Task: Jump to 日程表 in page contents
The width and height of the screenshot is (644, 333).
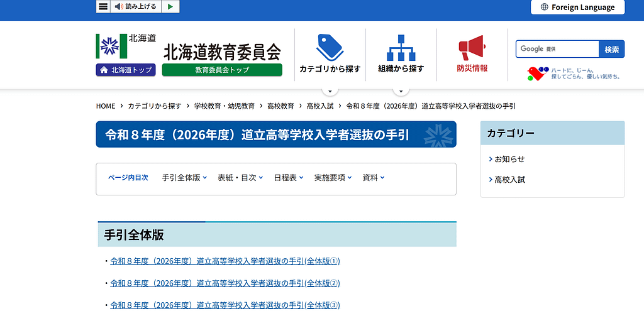Action: [289, 178]
